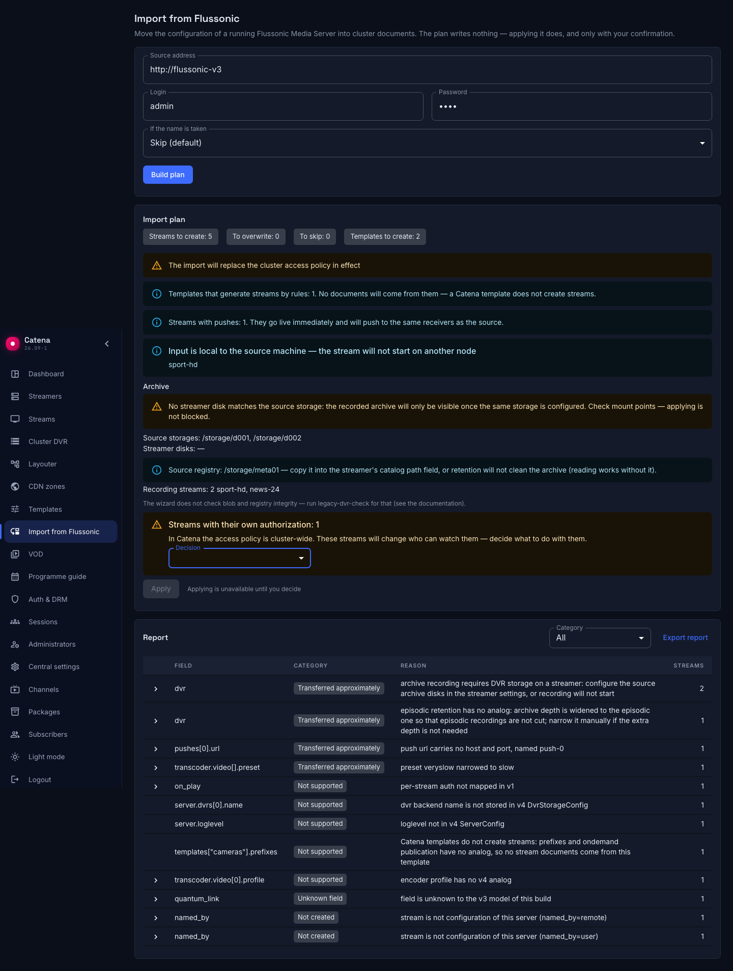Click the Build plan button
733x971 pixels.
click(168, 175)
